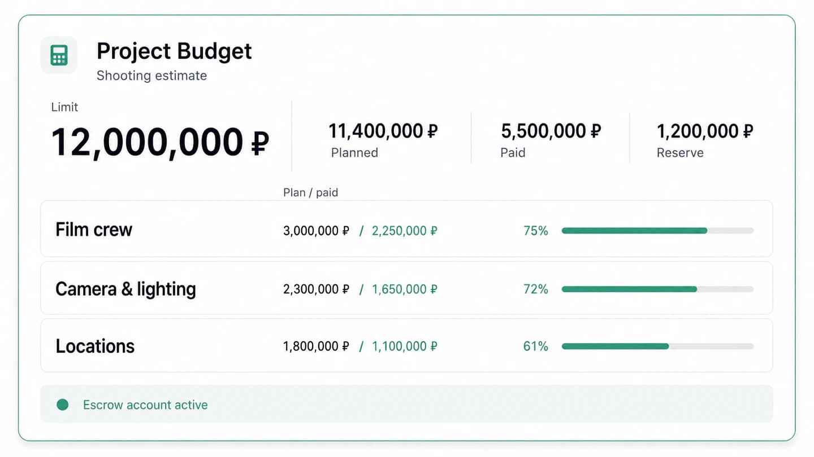
Task: Click the Film crew planned amount 3,000,000 ₽
Action: [316, 231]
